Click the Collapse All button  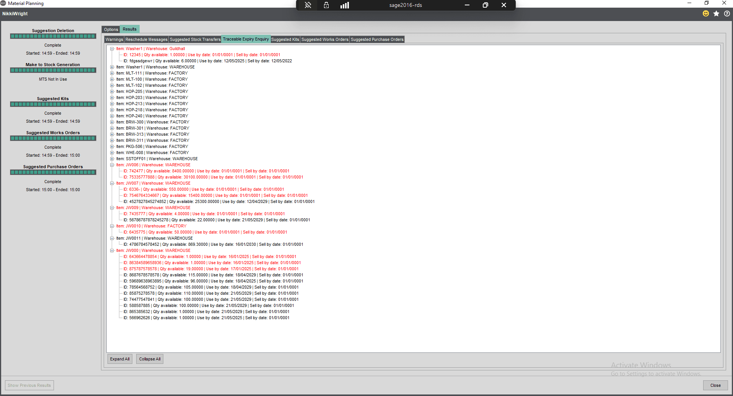[x=150, y=359]
